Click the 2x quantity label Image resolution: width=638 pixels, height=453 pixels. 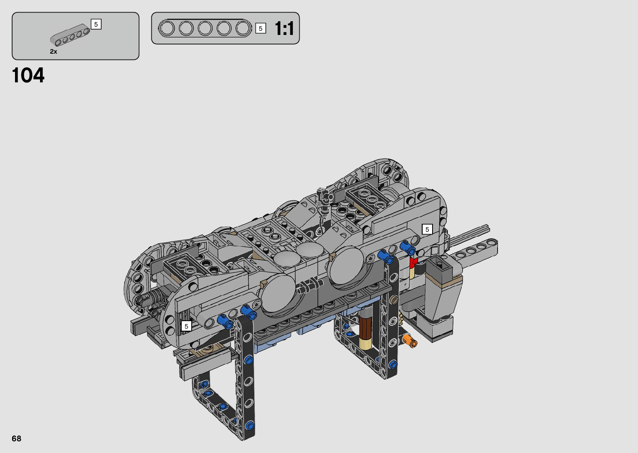tap(53, 52)
